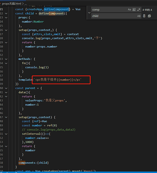Click the '...' breadcrumb ellipsis segment
The height and width of the screenshot is (173, 157).
[25, 4]
